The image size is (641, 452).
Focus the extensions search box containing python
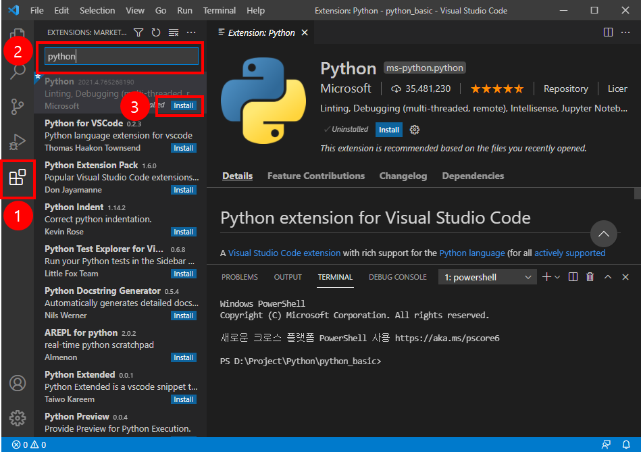coord(122,56)
